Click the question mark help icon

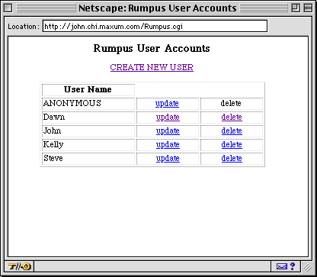(293, 266)
